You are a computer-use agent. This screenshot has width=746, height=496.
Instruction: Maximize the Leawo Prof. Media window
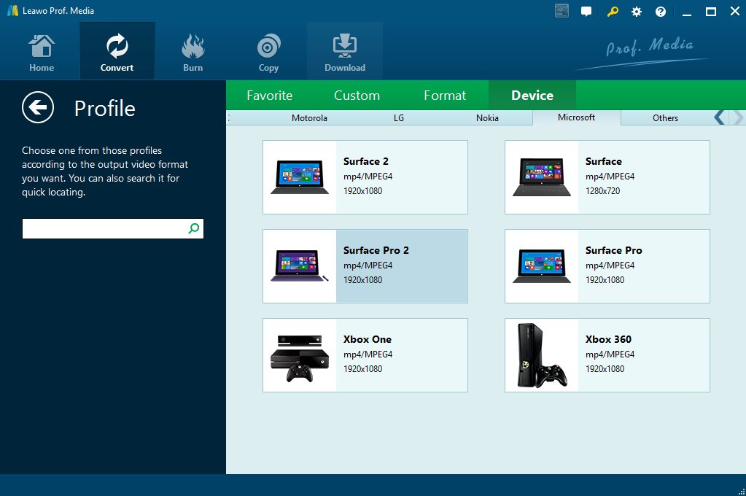tap(711, 12)
